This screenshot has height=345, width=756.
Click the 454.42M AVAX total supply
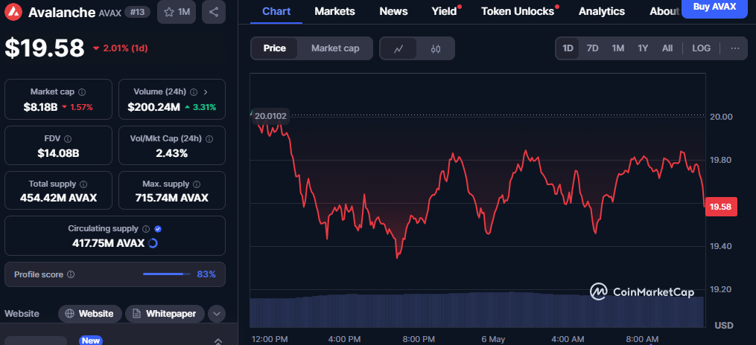click(58, 198)
